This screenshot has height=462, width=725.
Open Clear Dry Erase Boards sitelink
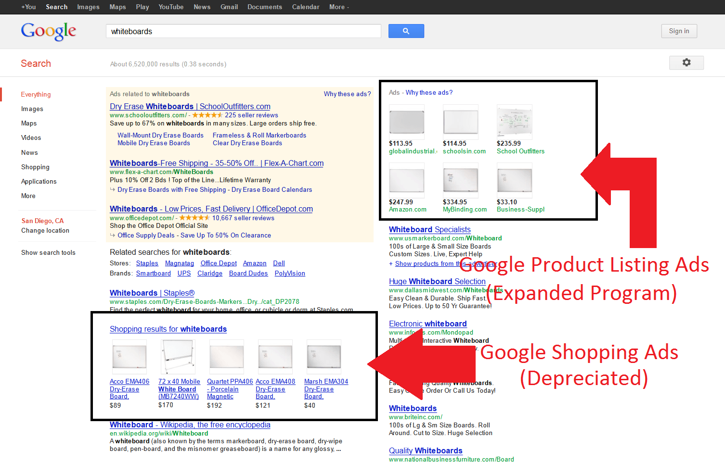coord(247,143)
